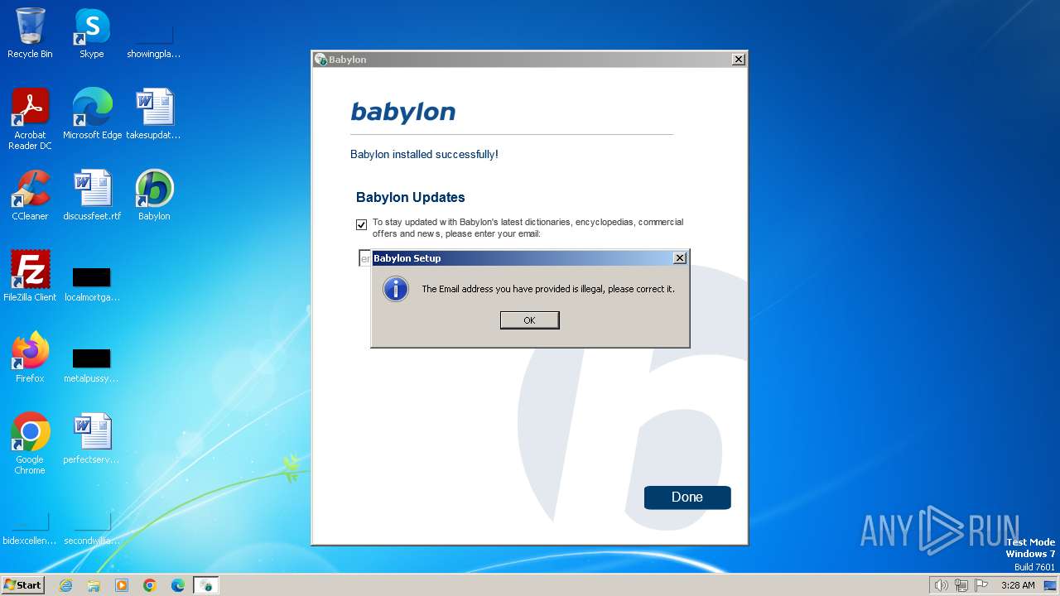
Task: Select the showingpla... desktop file
Action: pos(154,37)
